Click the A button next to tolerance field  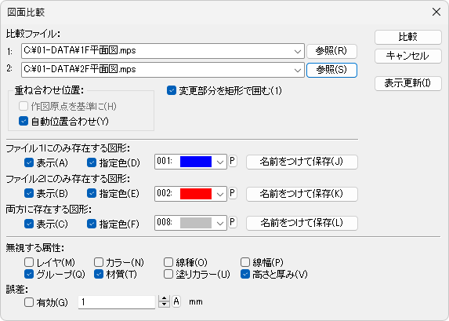pyautogui.click(x=176, y=301)
